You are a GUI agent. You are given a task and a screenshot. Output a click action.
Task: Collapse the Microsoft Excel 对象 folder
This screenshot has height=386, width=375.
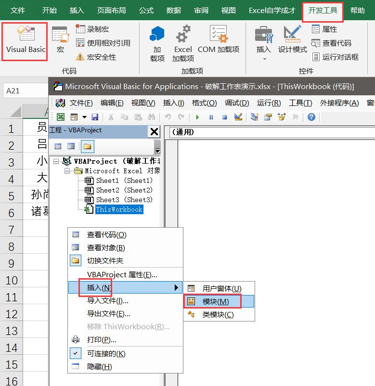pyautogui.click(x=67, y=171)
